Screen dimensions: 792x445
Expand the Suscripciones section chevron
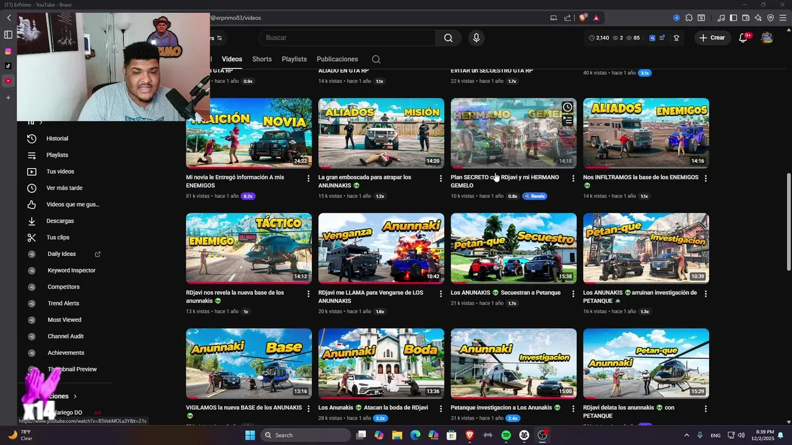click(x=75, y=396)
